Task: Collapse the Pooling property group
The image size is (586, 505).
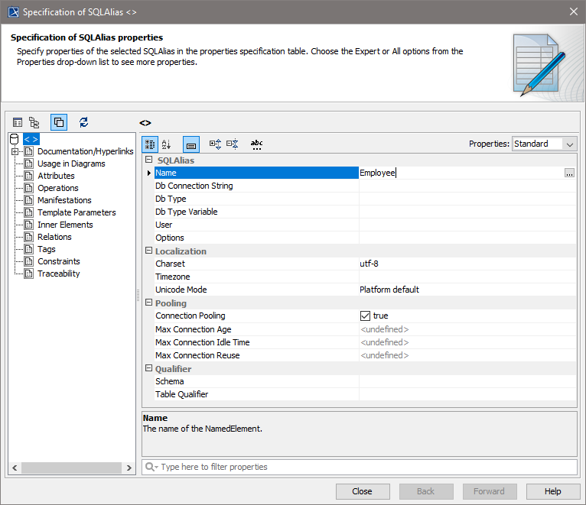Action: [148, 303]
